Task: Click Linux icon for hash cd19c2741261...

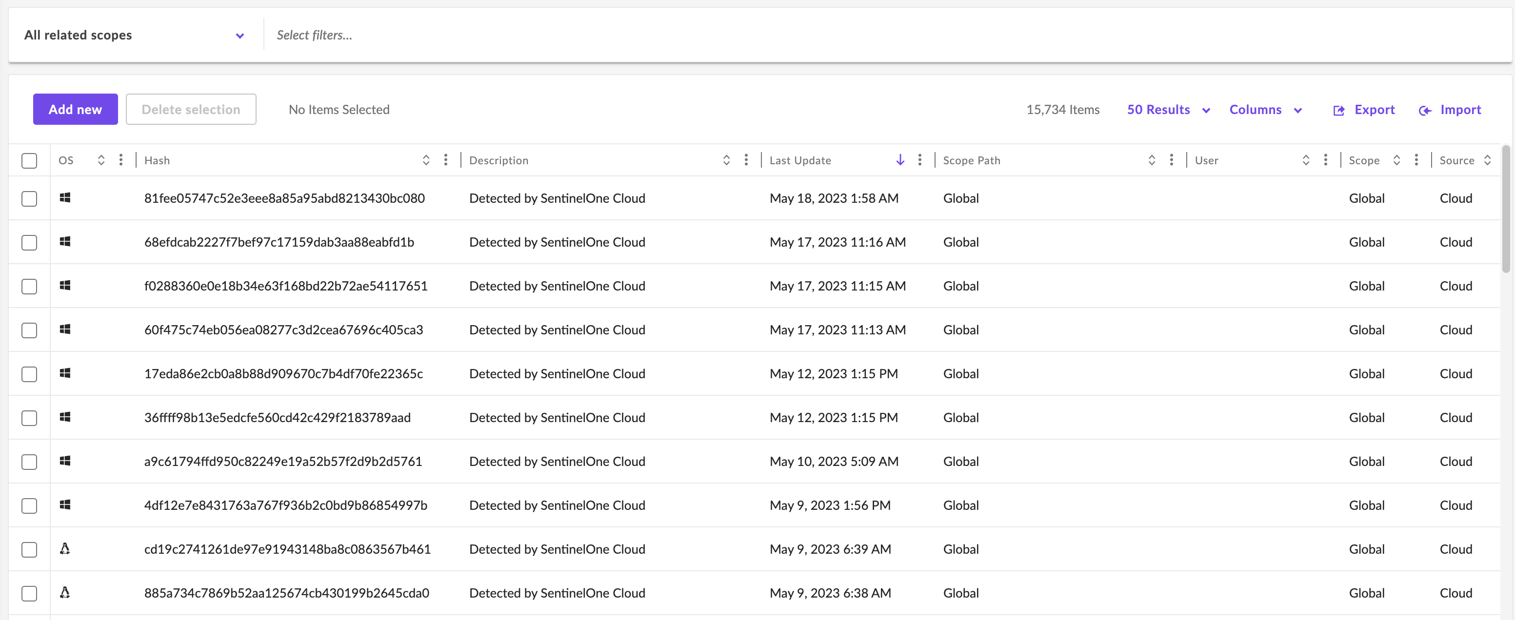Action: (65, 548)
